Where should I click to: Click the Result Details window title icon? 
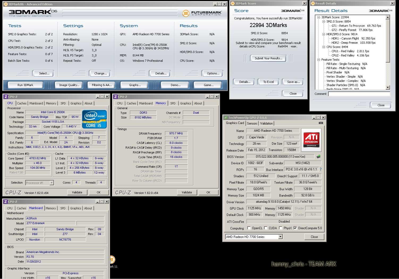(313, 3)
